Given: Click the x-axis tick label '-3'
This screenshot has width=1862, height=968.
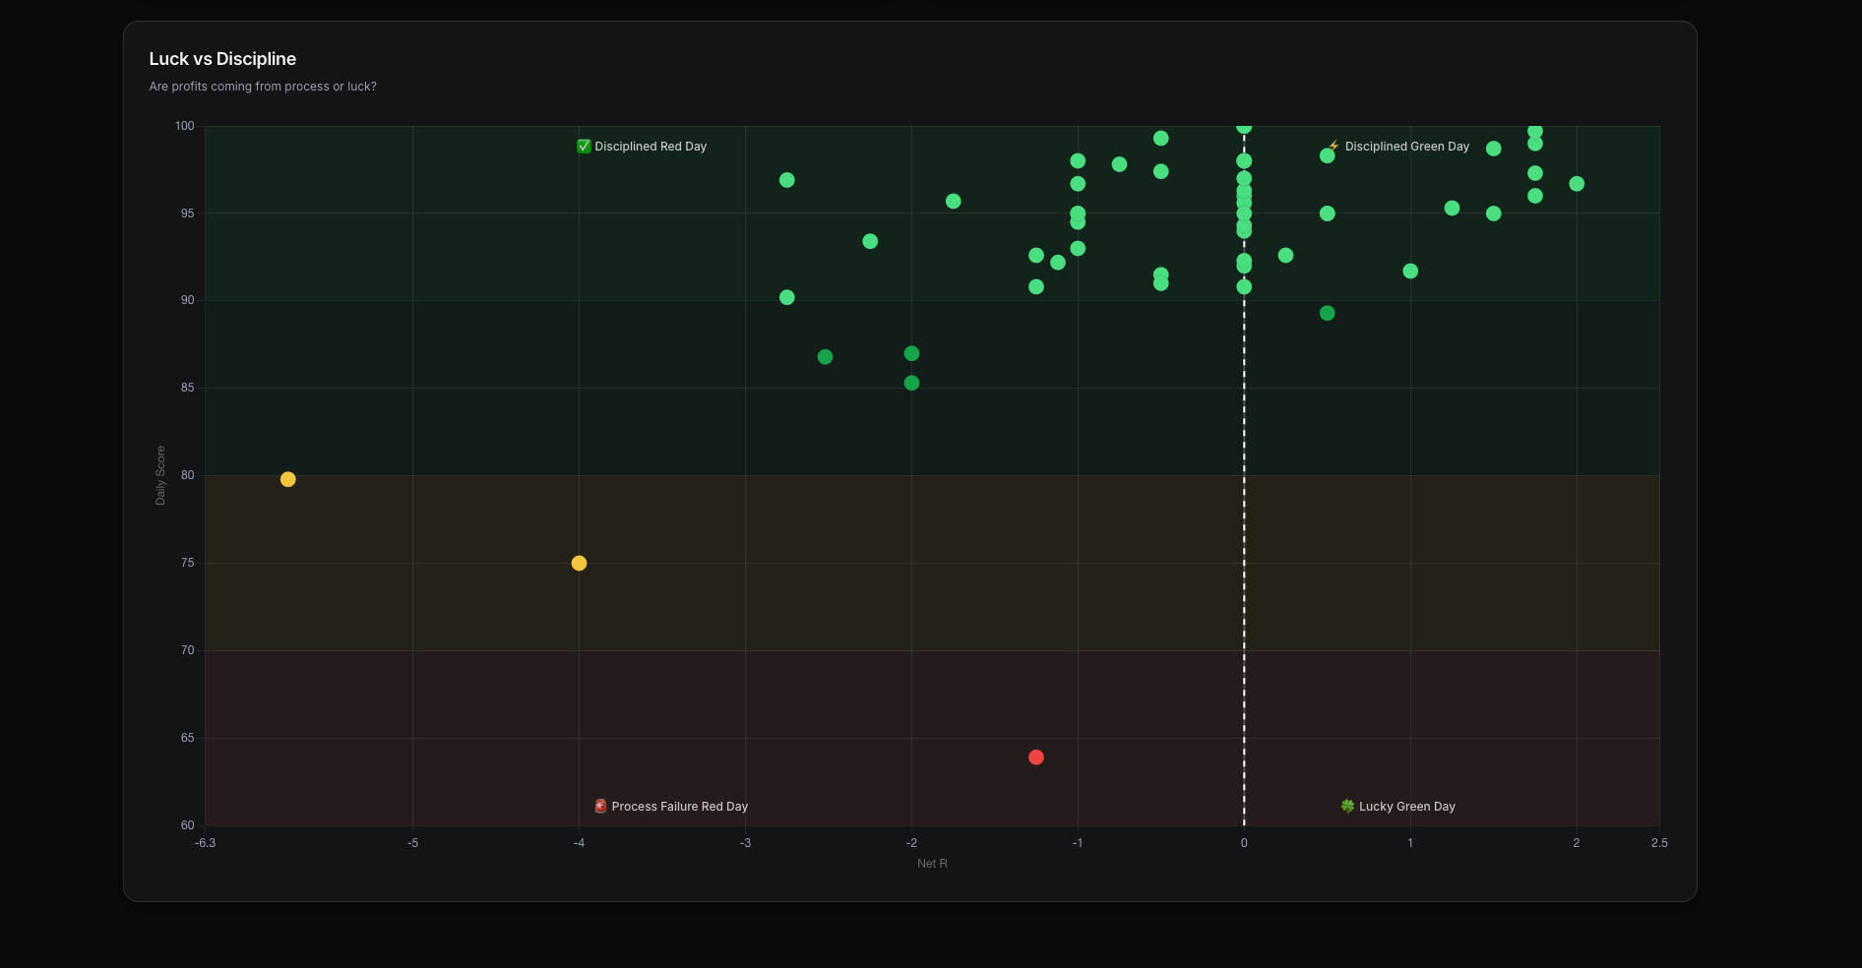Looking at the screenshot, I should coord(745,843).
